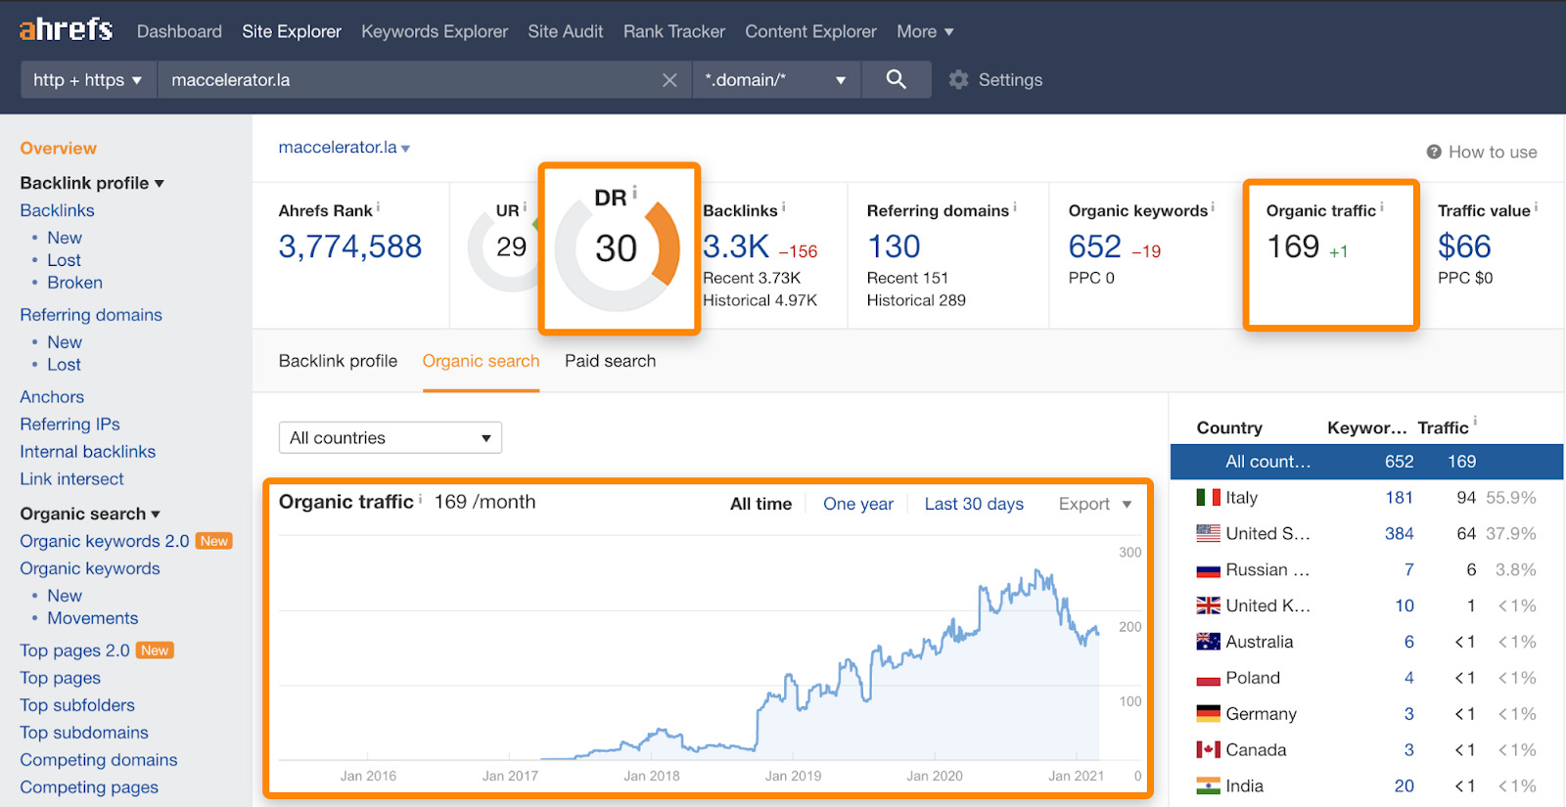The image size is (1566, 807).
Task: Select the One year chart range
Action: 857,504
